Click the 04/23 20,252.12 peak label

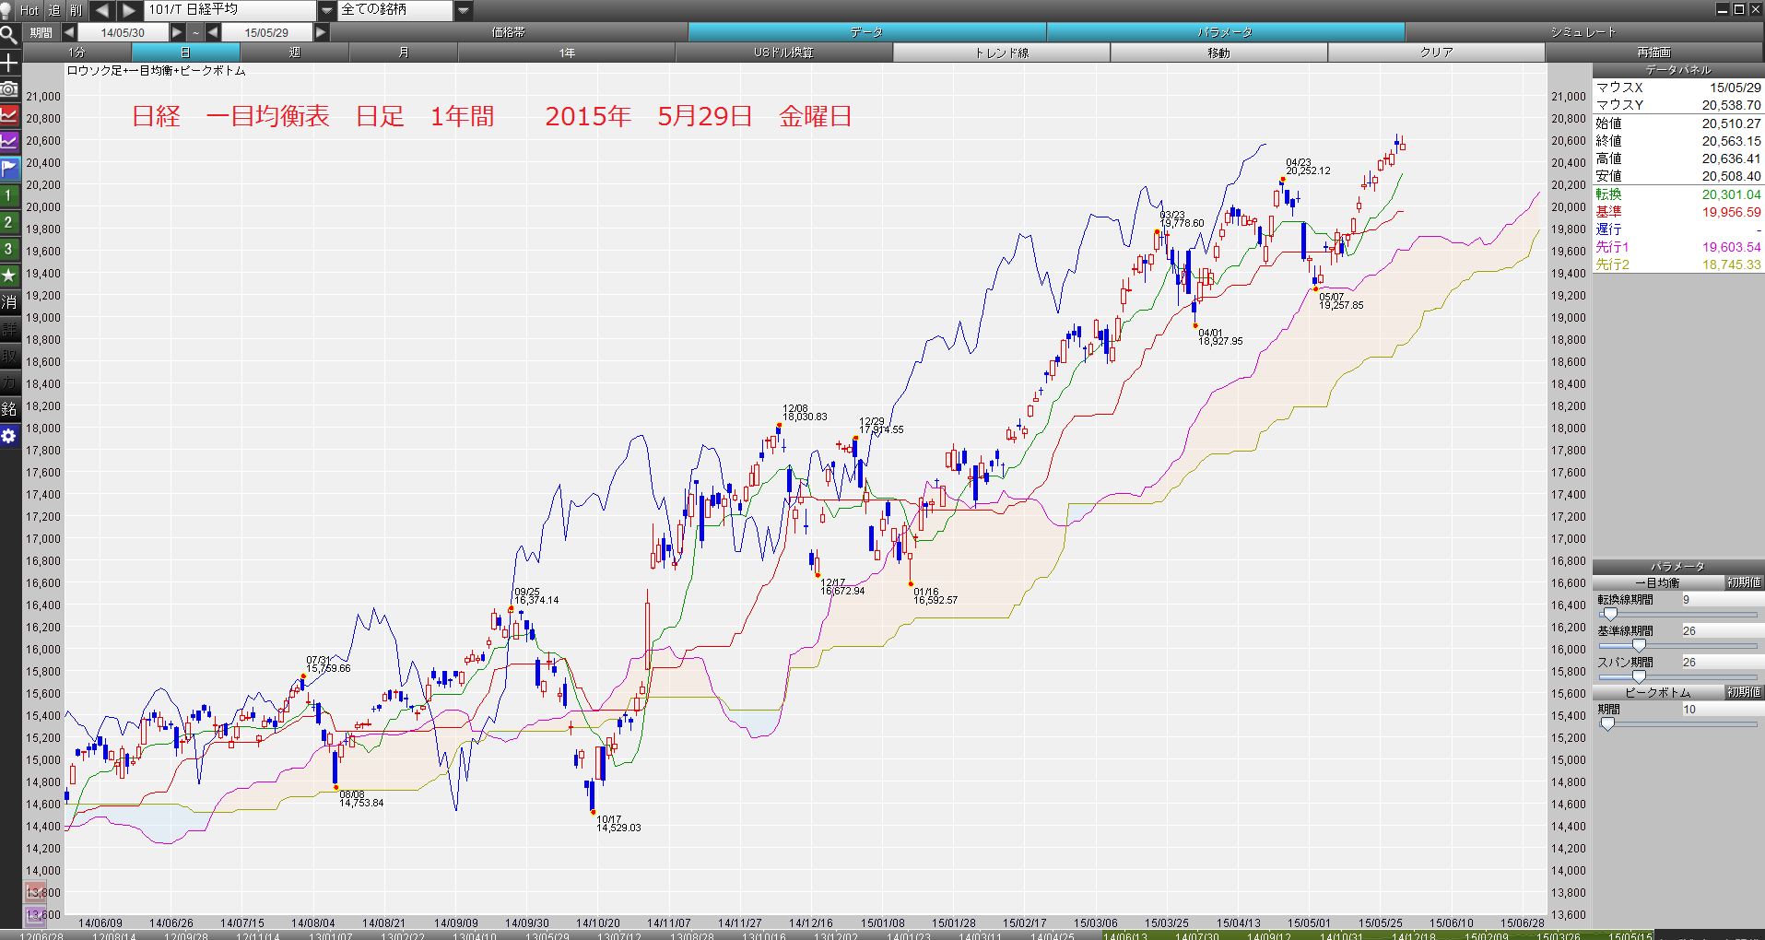1308,167
